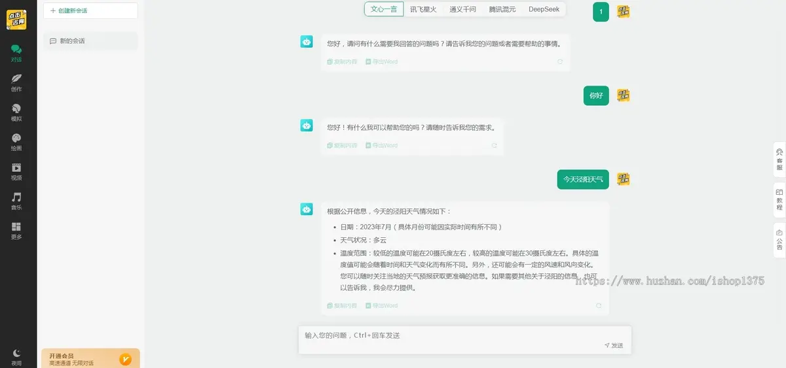This screenshot has width=786, height=368.
Task: Select the 对话 chat icon in sidebar
Action: (x=16, y=53)
